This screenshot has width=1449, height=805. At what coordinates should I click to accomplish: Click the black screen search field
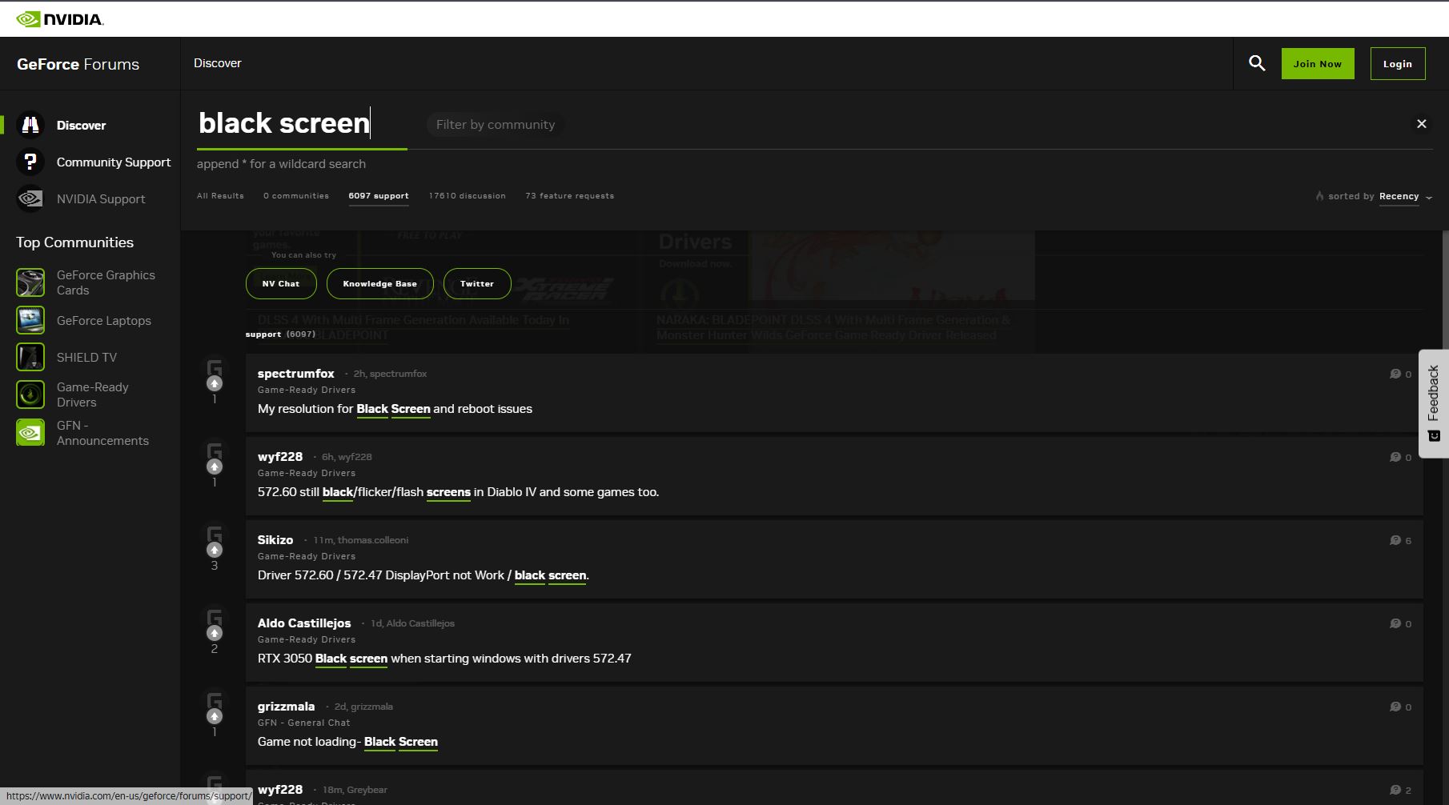[x=302, y=124]
